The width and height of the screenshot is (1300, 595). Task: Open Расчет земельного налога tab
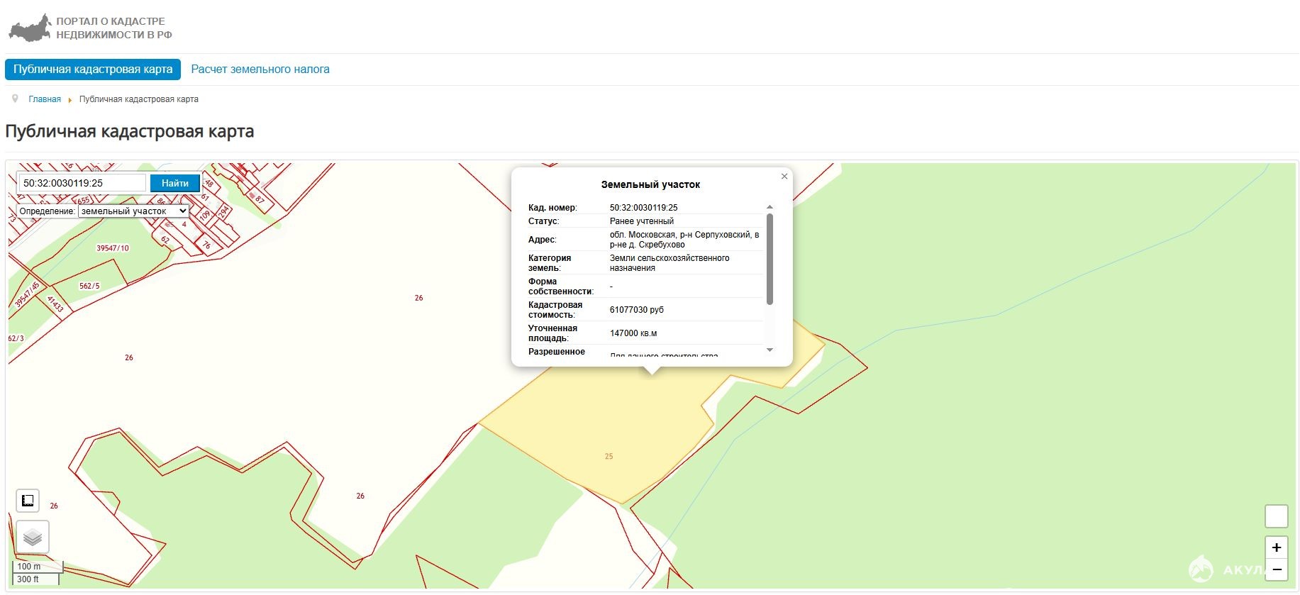[260, 69]
